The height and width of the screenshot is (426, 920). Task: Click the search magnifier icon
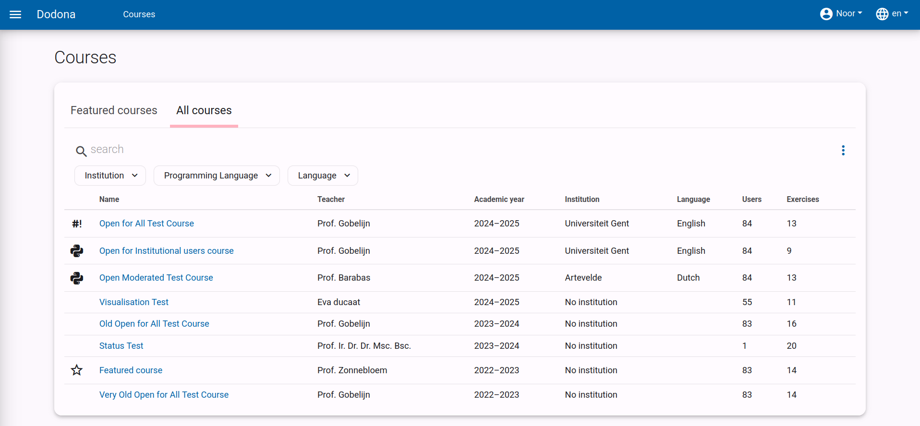click(81, 151)
